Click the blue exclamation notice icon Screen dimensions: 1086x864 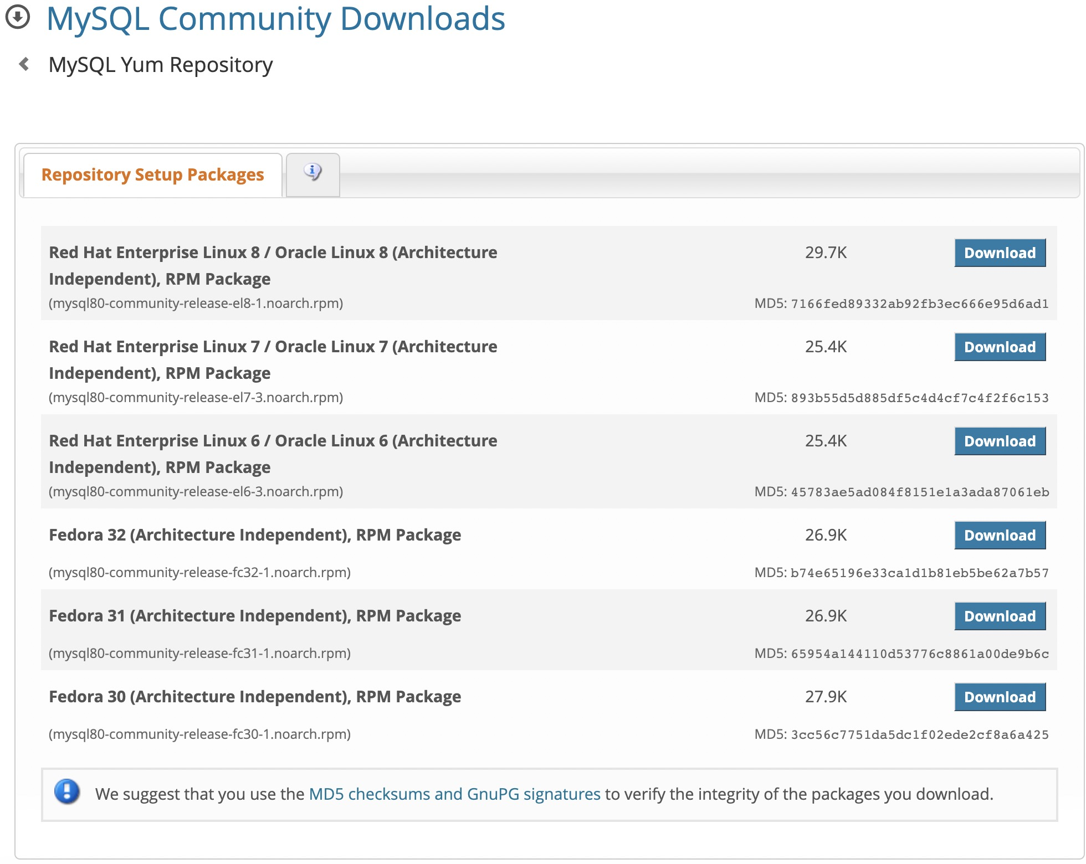point(67,791)
